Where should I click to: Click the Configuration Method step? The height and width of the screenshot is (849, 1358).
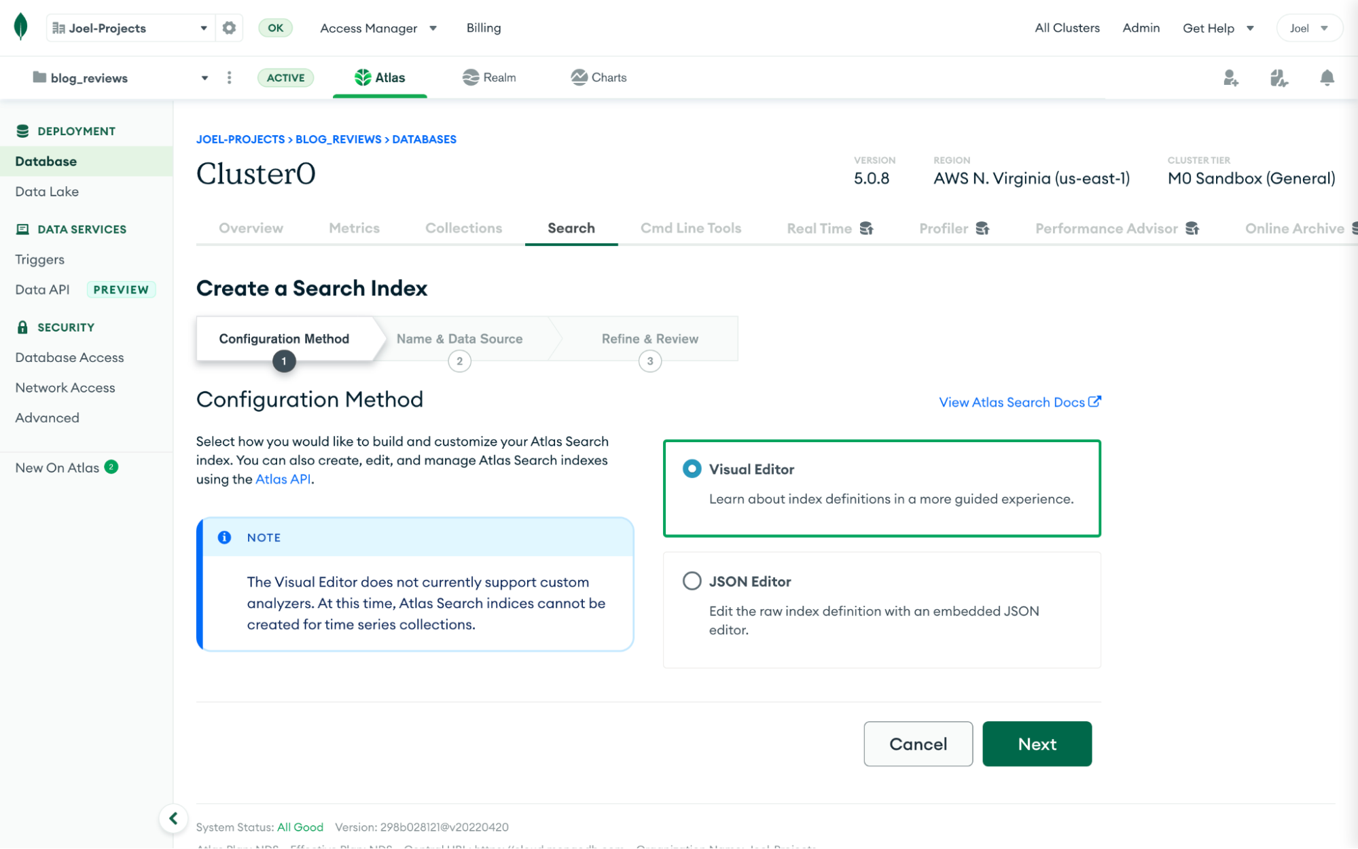(285, 339)
